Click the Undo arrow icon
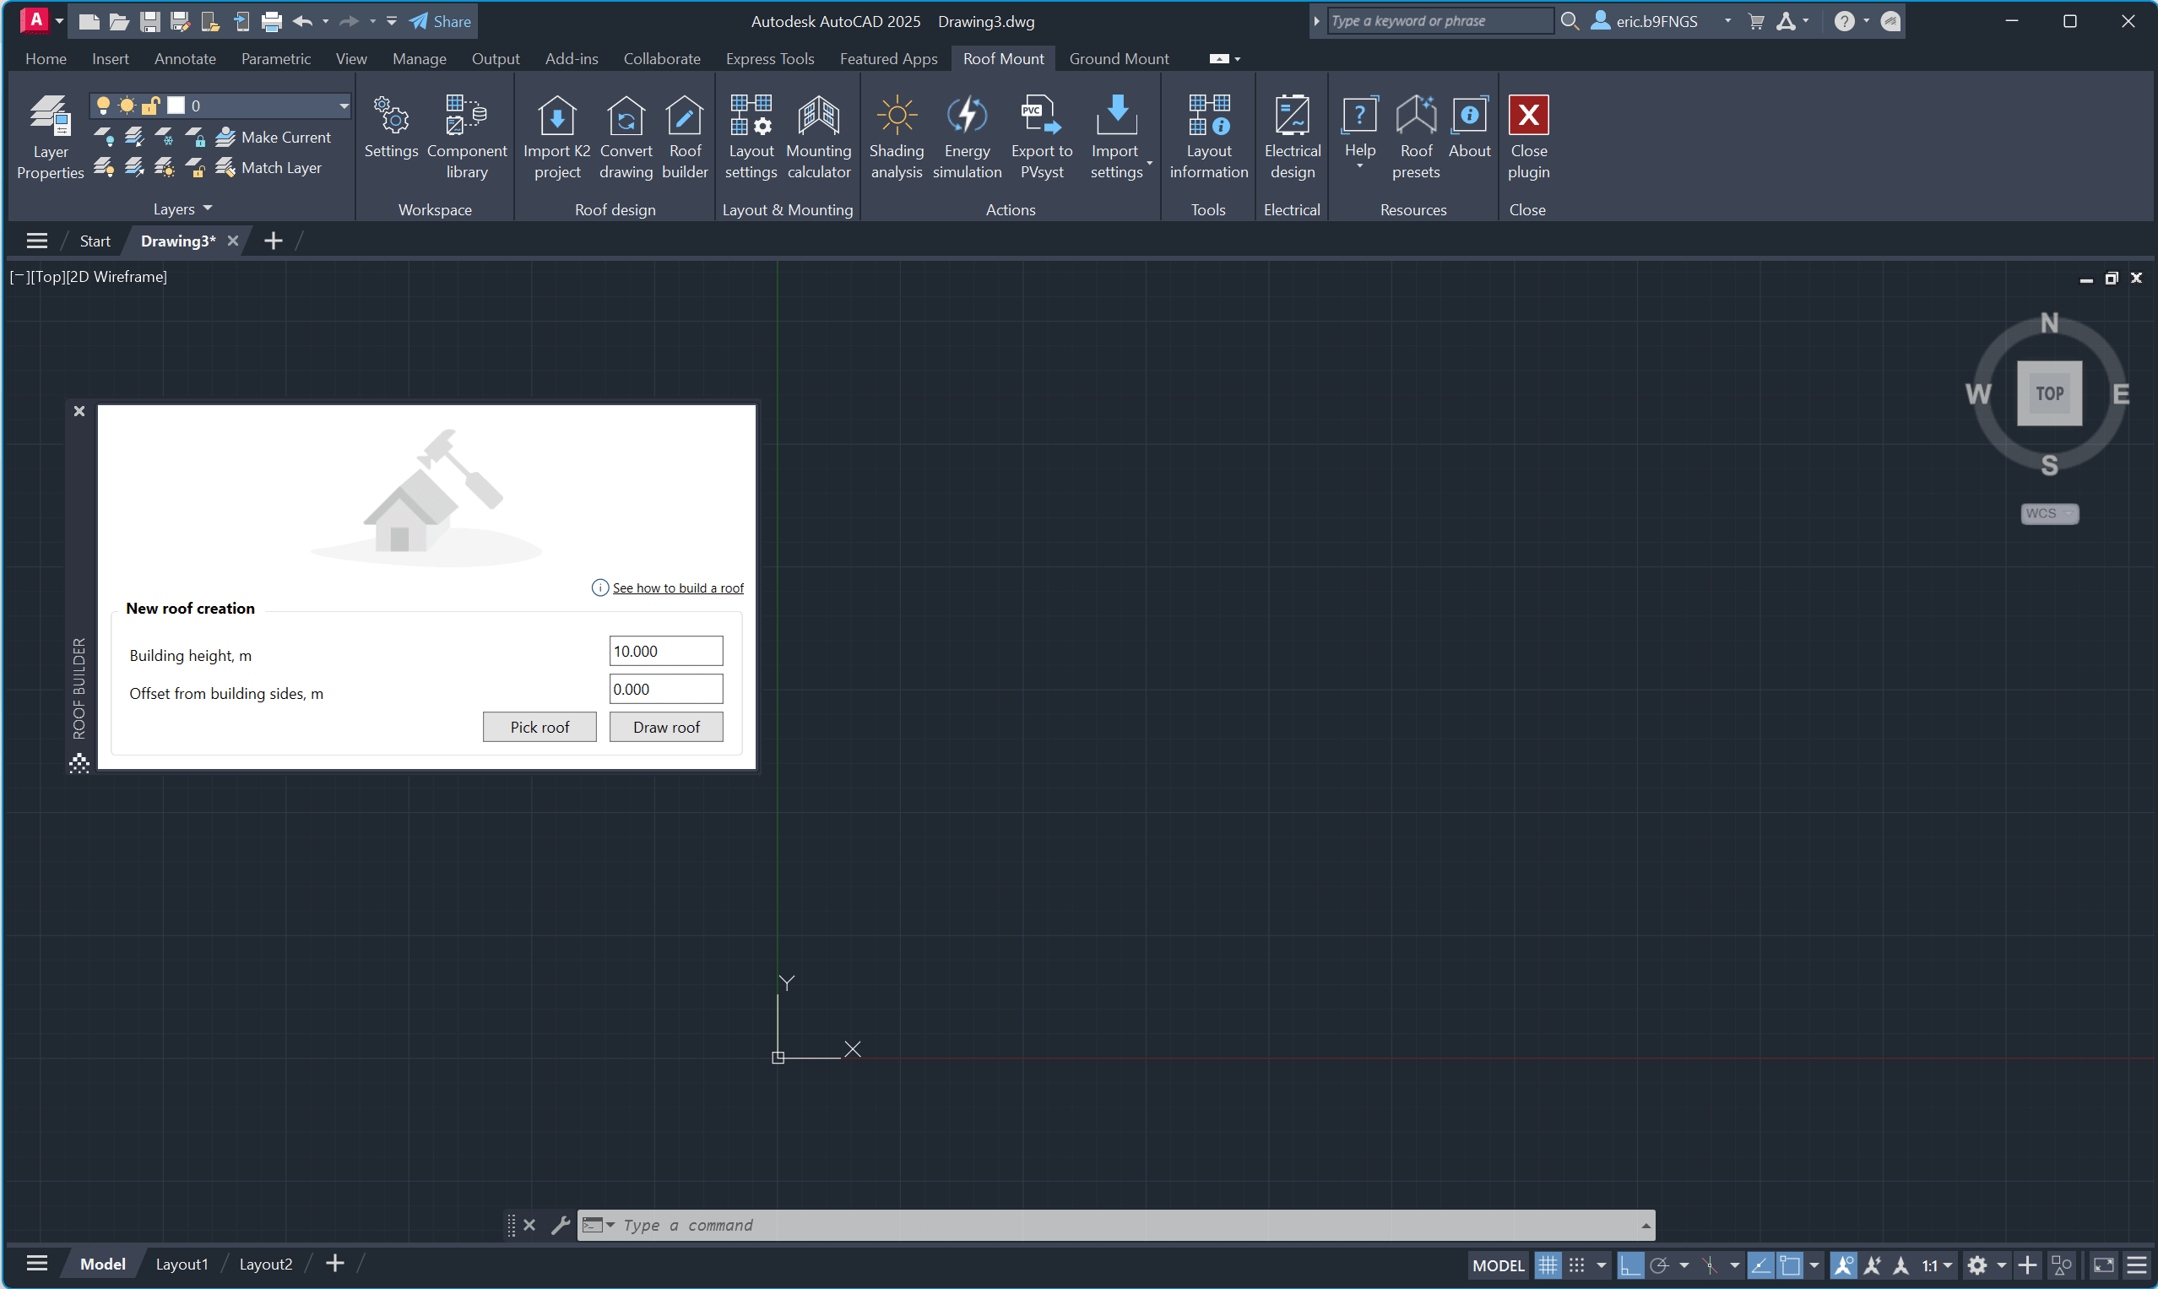Viewport: 2158px width, 1289px height. coord(302,22)
